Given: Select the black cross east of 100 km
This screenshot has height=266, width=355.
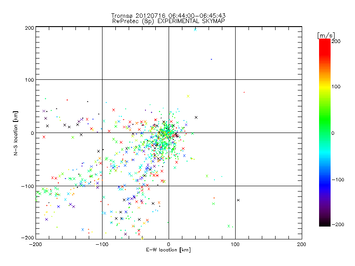Looking at the screenshot, I should (x=238, y=200).
